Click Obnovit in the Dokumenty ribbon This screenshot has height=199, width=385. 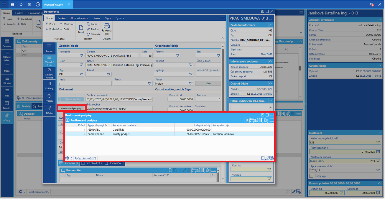pos(93,34)
